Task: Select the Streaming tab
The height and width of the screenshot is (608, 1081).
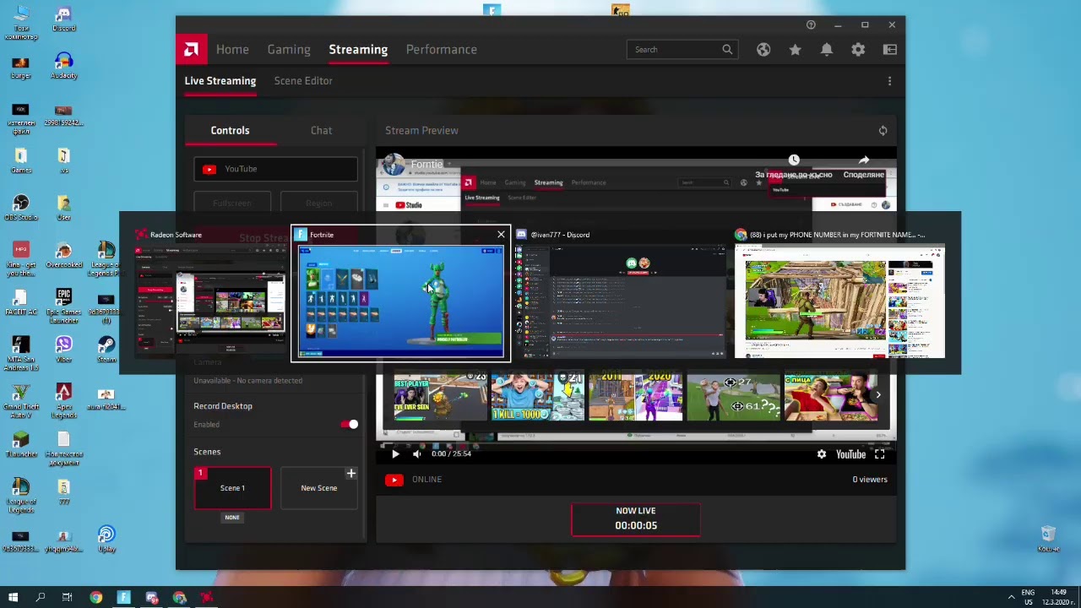Action: point(358,49)
